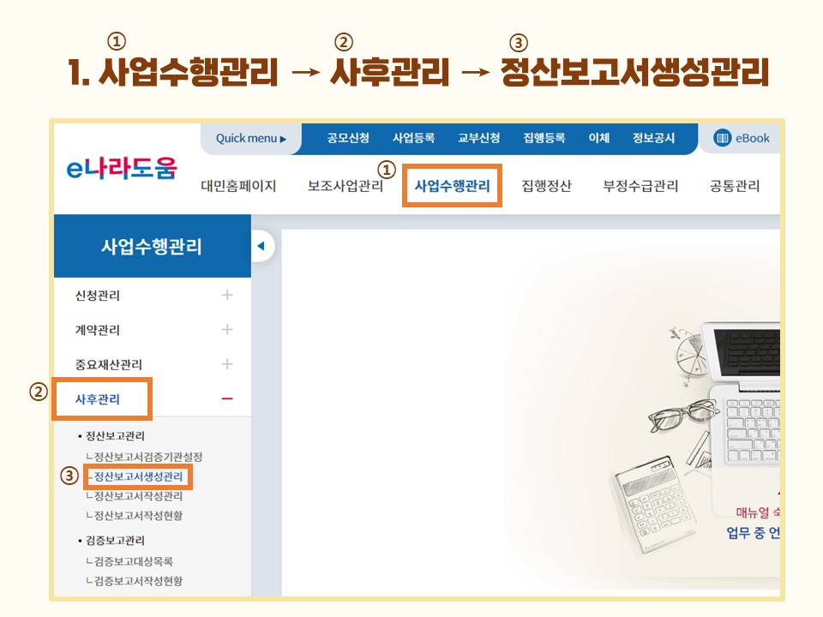
Task: Click the 정보공시 quick link
Action: click(653, 138)
